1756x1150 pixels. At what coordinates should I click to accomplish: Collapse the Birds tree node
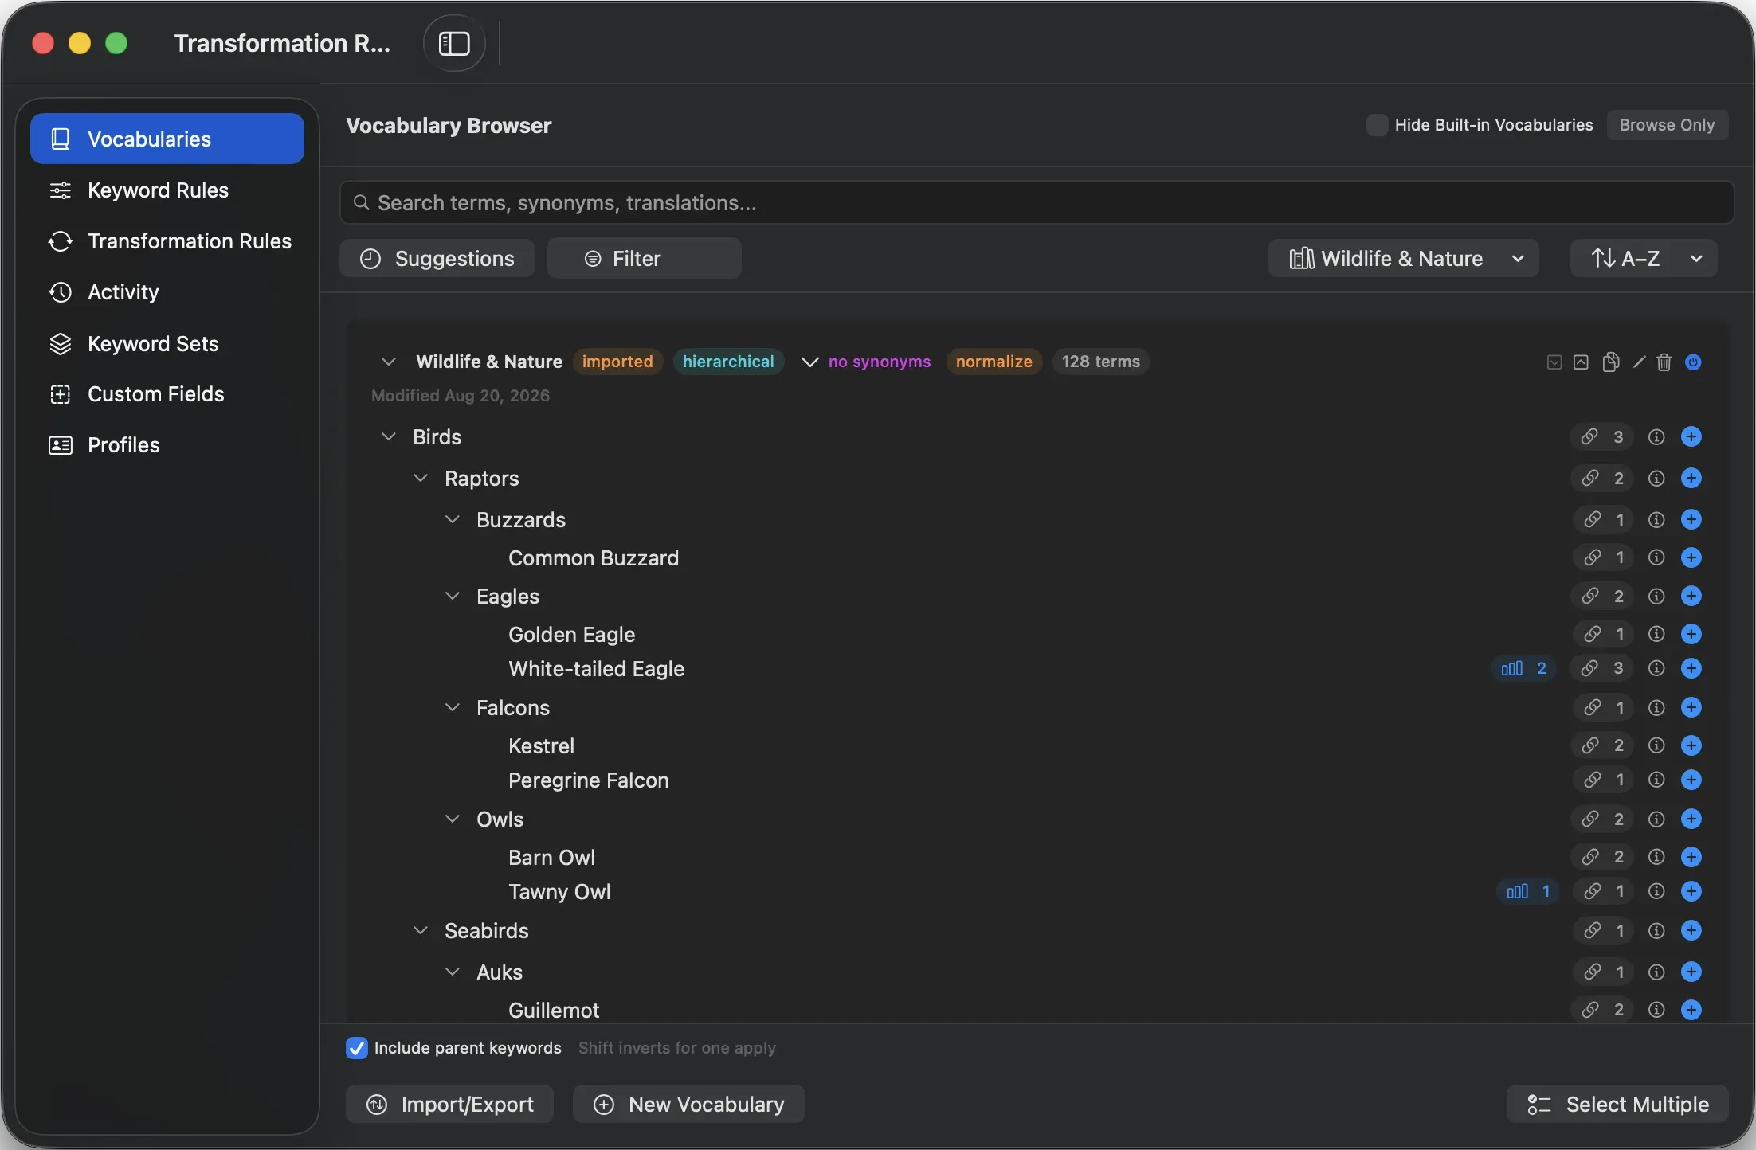coord(389,436)
